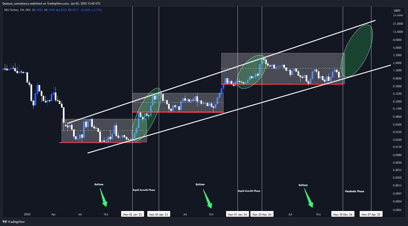This screenshot has height=226, width=408.
Task: Select the high value H0.9390
Action: pyautogui.click(x=50, y=10)
